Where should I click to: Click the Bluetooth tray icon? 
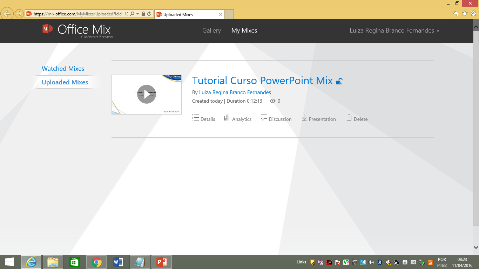[379, 262]
